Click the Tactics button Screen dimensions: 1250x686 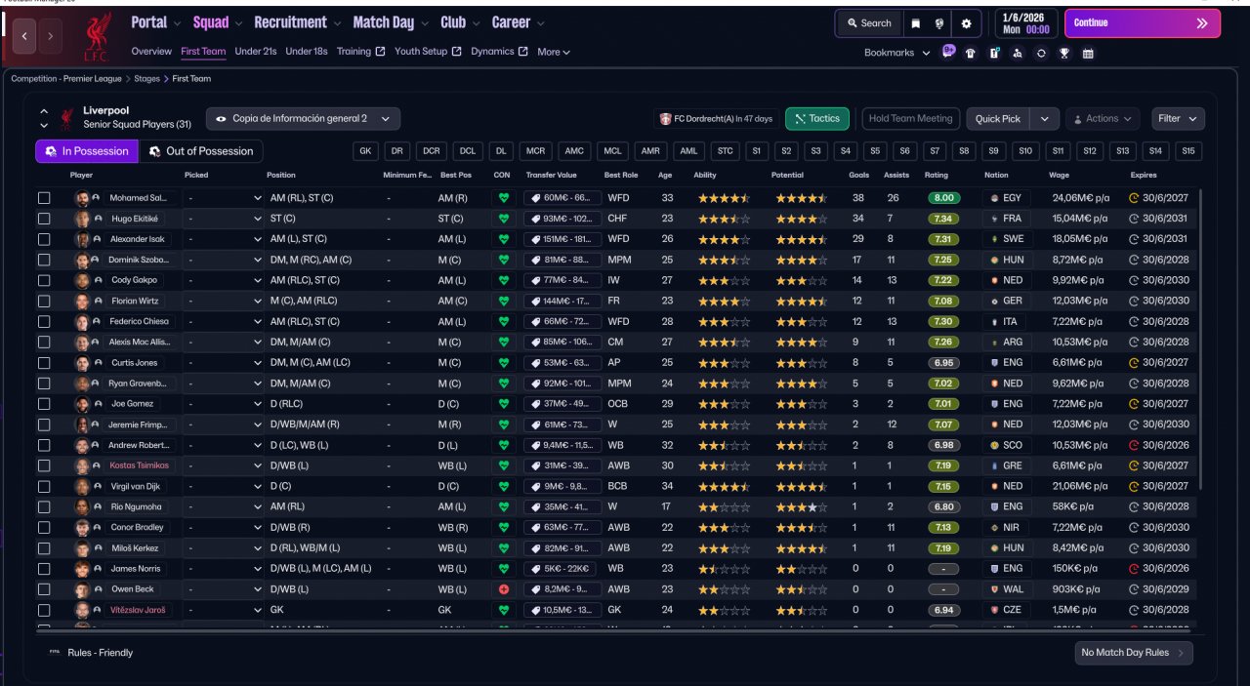click(816, 119)
